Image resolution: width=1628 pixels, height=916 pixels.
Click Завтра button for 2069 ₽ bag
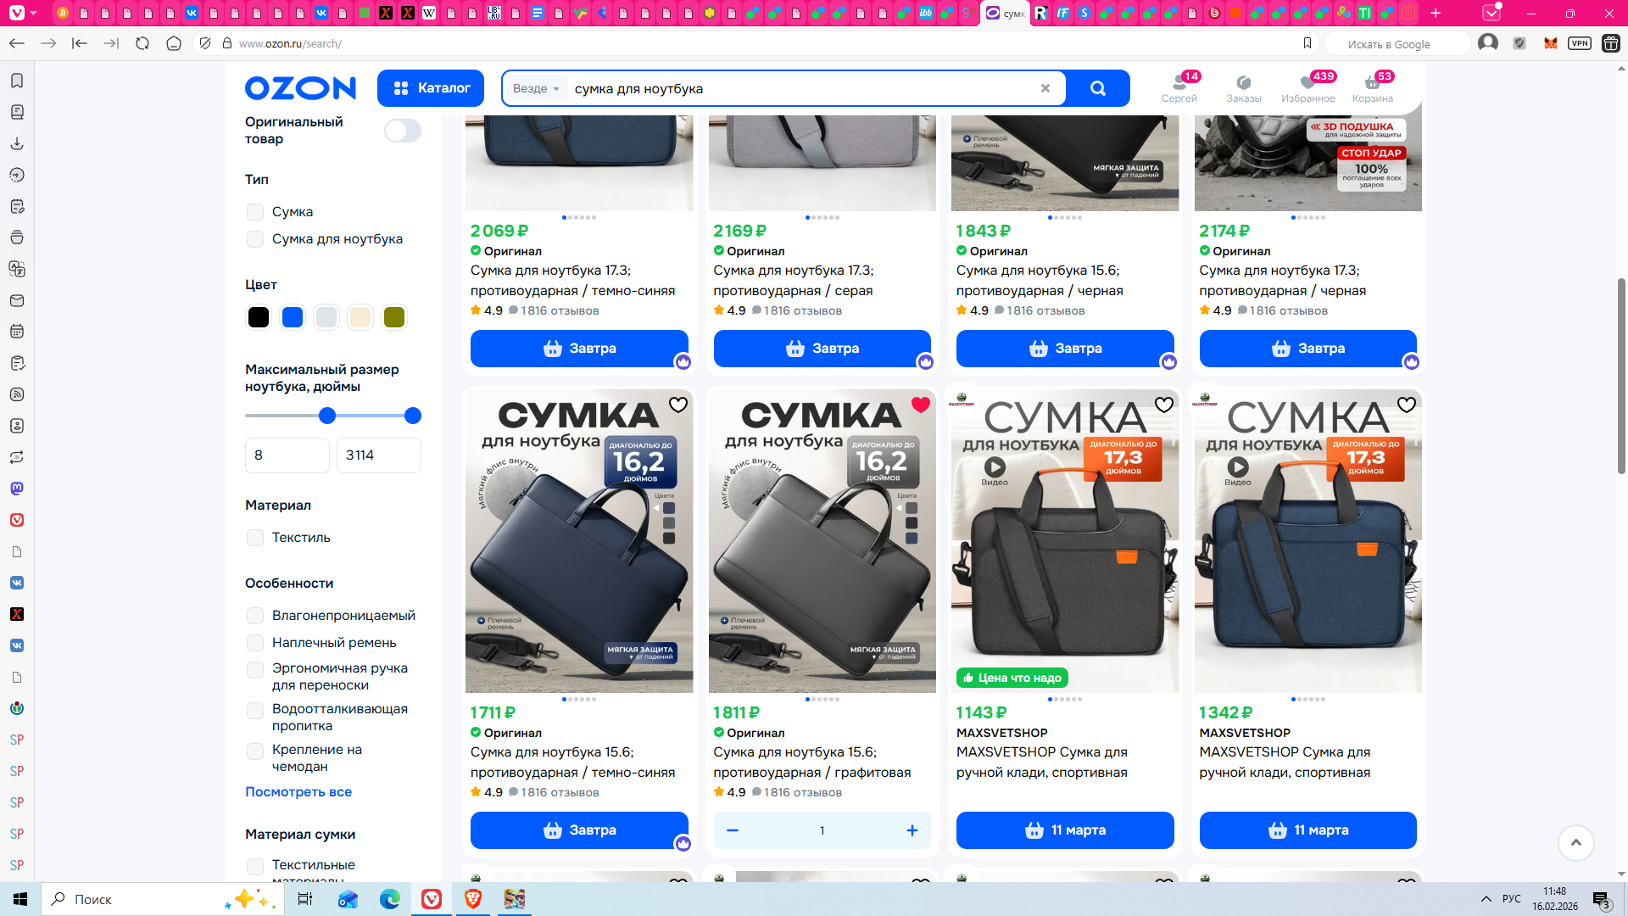(x=579, y=349)
